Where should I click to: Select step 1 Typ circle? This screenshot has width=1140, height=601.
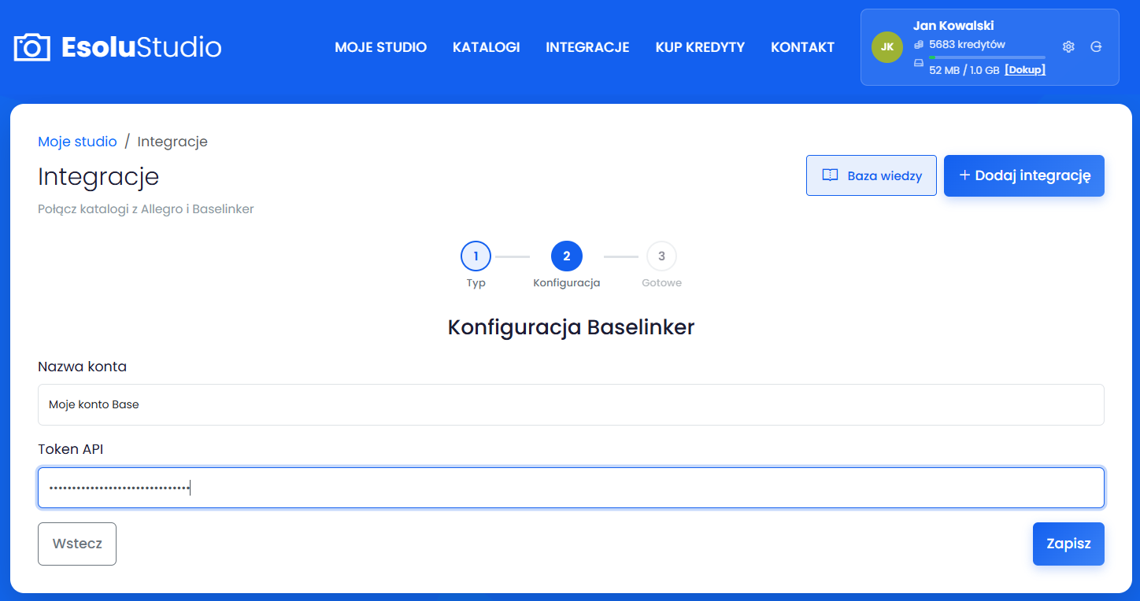tap(476, 256)
